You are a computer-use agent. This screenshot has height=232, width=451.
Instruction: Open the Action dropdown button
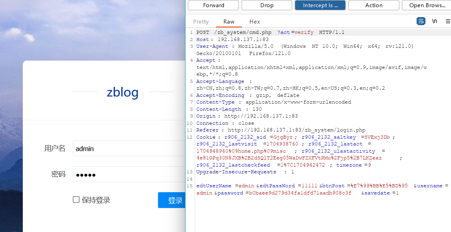373,5
